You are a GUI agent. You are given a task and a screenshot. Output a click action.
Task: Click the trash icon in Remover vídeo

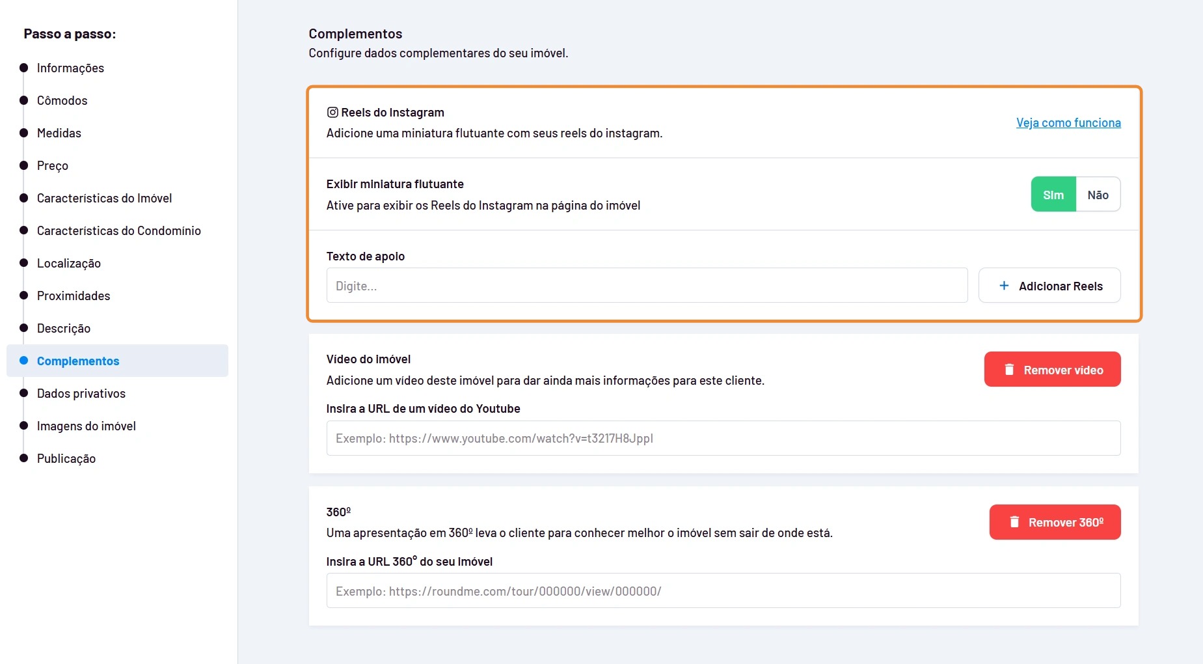tap(1009, 369)
